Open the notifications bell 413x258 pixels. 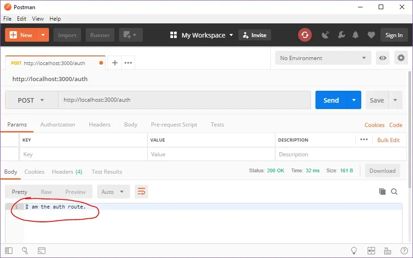click(x=355, y=35)
